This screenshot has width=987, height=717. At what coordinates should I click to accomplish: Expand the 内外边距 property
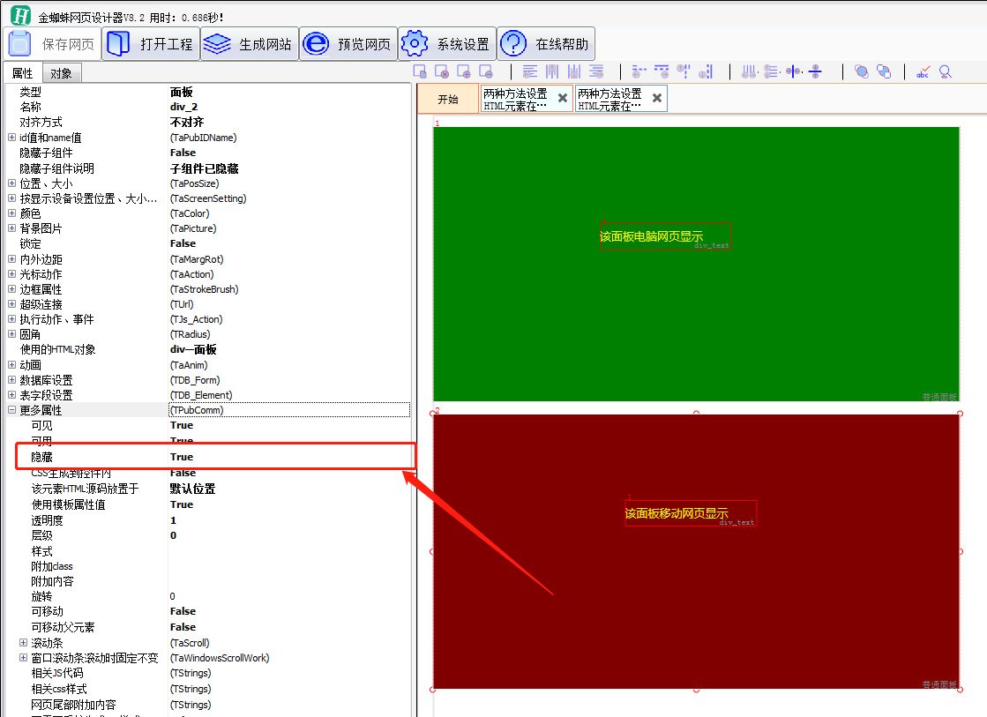[11, 258]
